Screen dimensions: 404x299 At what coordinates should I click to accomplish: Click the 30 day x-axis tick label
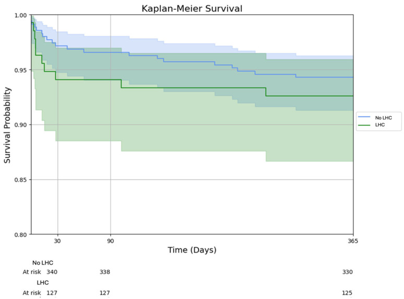coord(57,240)
